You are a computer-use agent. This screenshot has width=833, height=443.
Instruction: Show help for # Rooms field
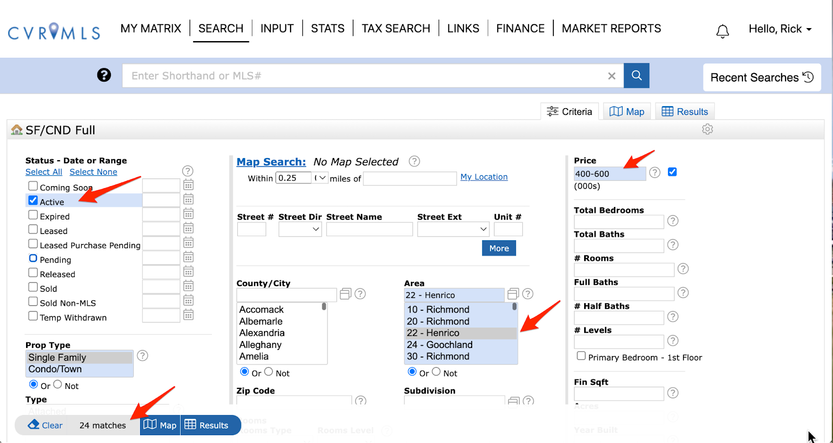(684, 269)
